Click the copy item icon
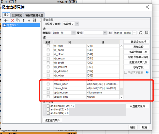This screenshot has height=134, width=159. point(18,20)
